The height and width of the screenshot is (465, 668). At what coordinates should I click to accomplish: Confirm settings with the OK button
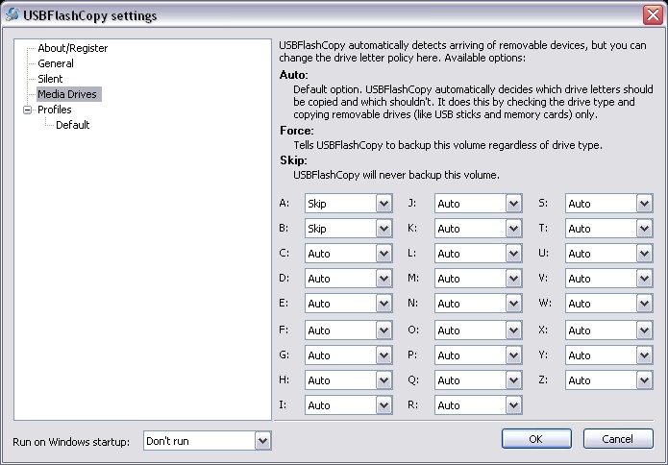pyautogui.click(x=536, y=439)
